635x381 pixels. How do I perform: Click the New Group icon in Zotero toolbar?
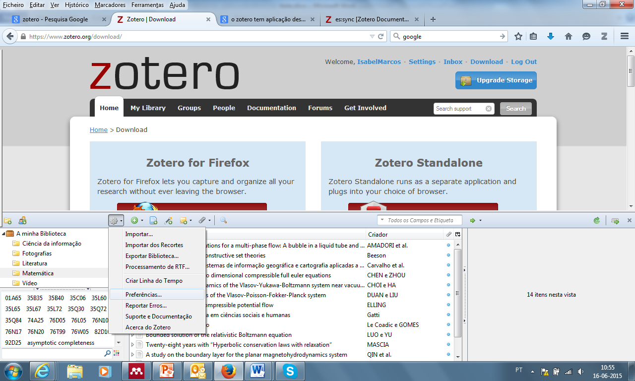tap(22, 220)
